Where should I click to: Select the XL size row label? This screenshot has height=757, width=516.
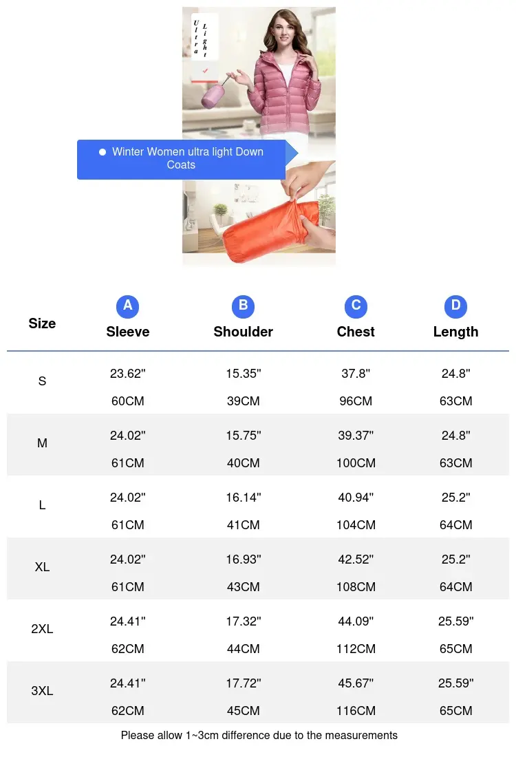click(x=42, y=567)
